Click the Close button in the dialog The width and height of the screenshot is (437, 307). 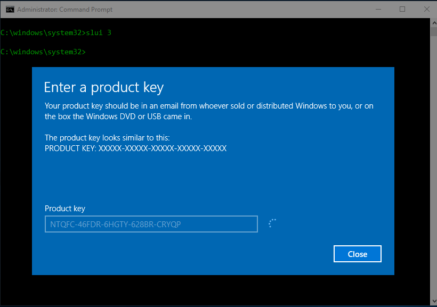tap(357, 254)
